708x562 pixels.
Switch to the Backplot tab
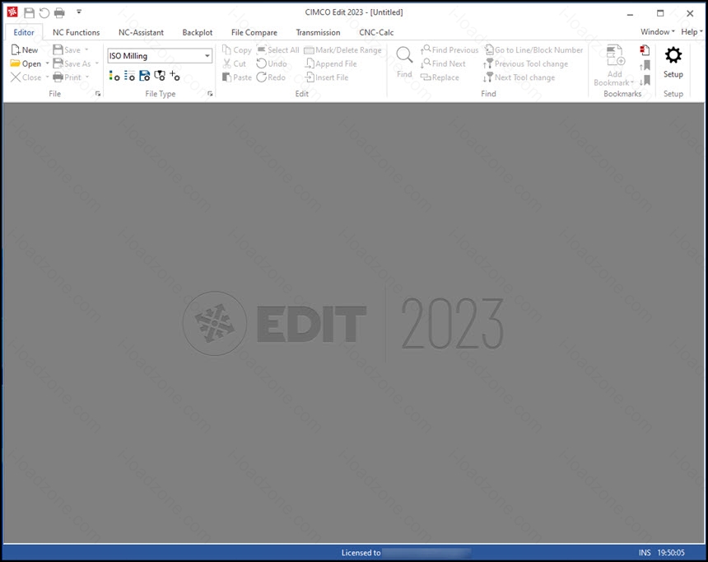198,33
